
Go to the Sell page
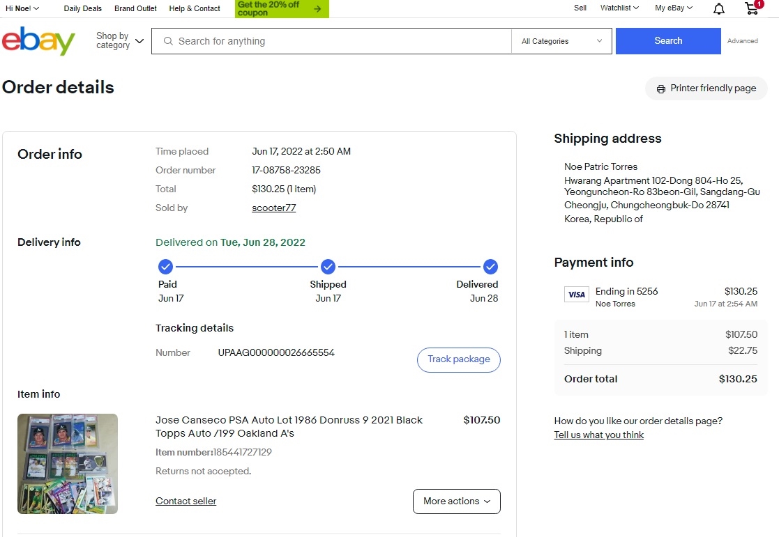point(580,8)
